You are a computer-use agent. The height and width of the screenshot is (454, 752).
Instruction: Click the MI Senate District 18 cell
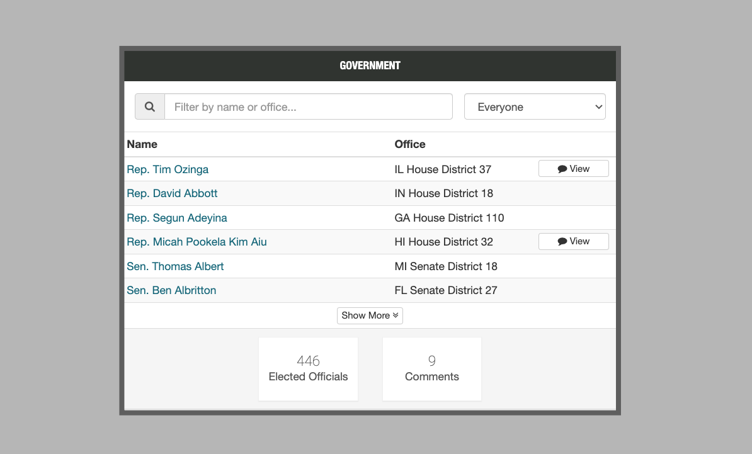(445, 266)
